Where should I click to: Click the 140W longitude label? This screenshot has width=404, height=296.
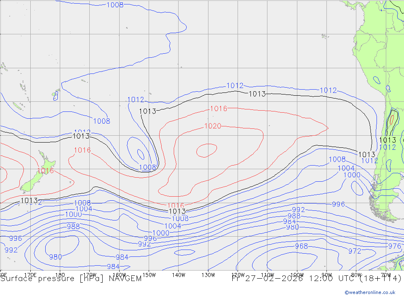coord(179,275)
